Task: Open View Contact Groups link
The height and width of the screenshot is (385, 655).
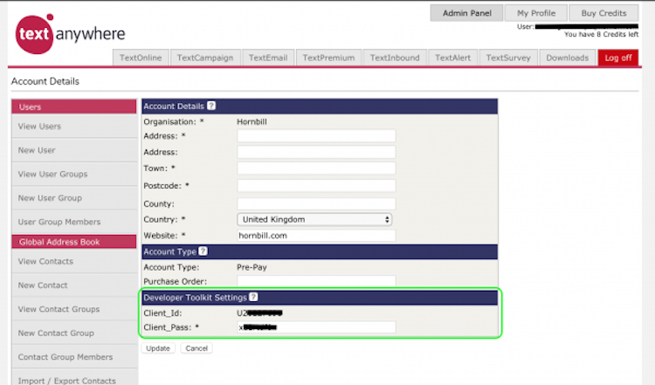Action: 74,309
